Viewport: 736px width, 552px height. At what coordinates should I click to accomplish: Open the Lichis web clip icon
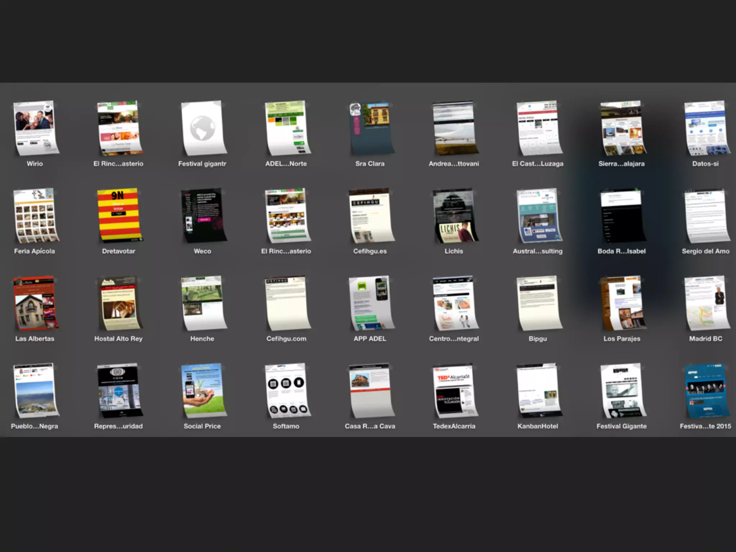454,215
